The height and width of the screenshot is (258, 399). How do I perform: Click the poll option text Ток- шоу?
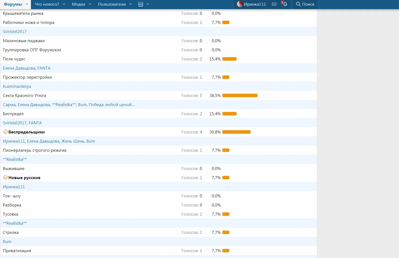pos(12,196)
